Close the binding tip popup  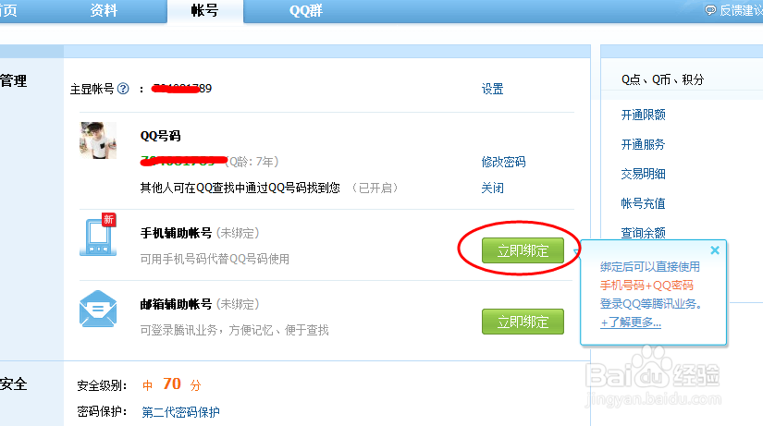(x=715, y=250)
